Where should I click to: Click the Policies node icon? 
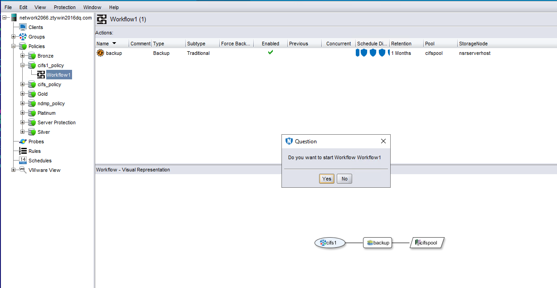coord(23,46)
